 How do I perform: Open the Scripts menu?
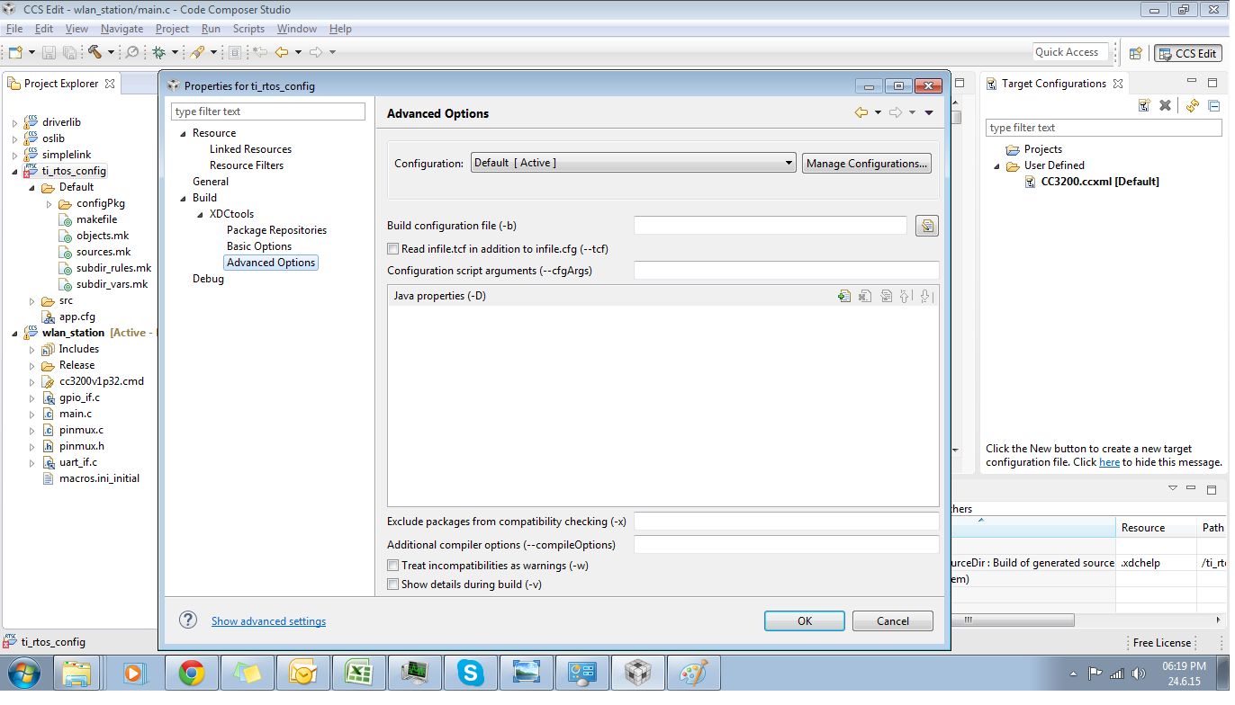click(x=248, y=29)
